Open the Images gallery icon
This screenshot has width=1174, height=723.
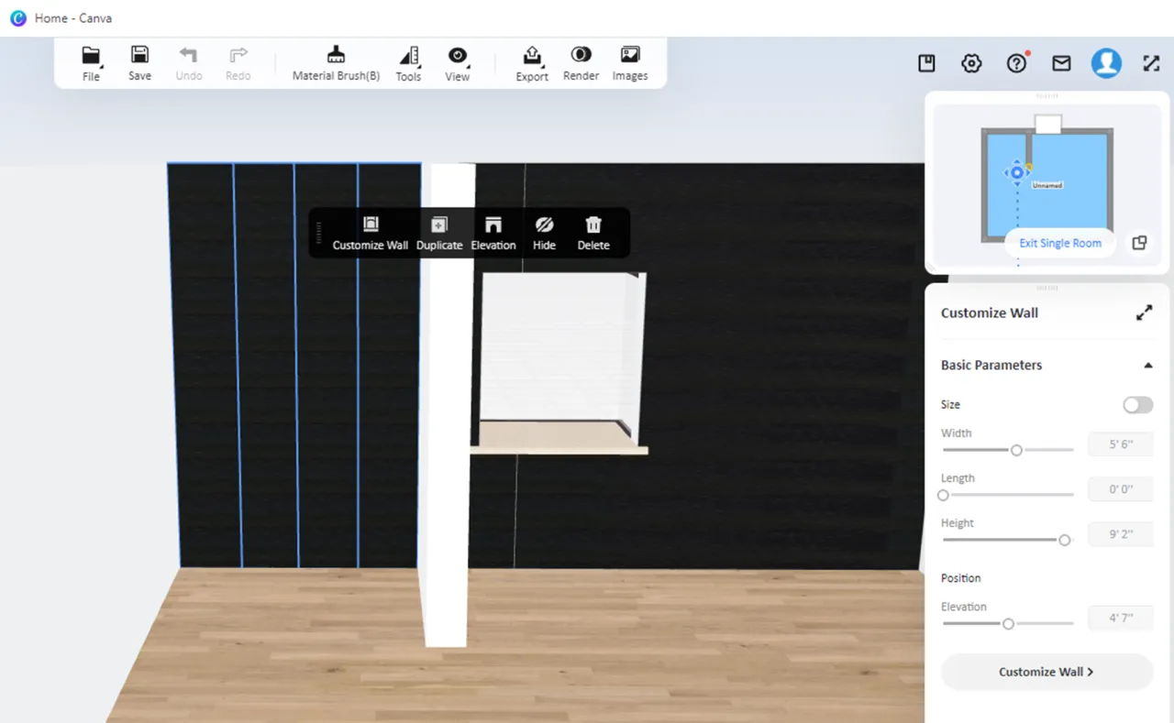630,63
